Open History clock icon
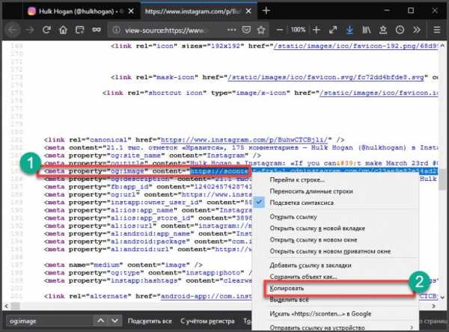The image size is (449, 332). click(x=400, y=30)
